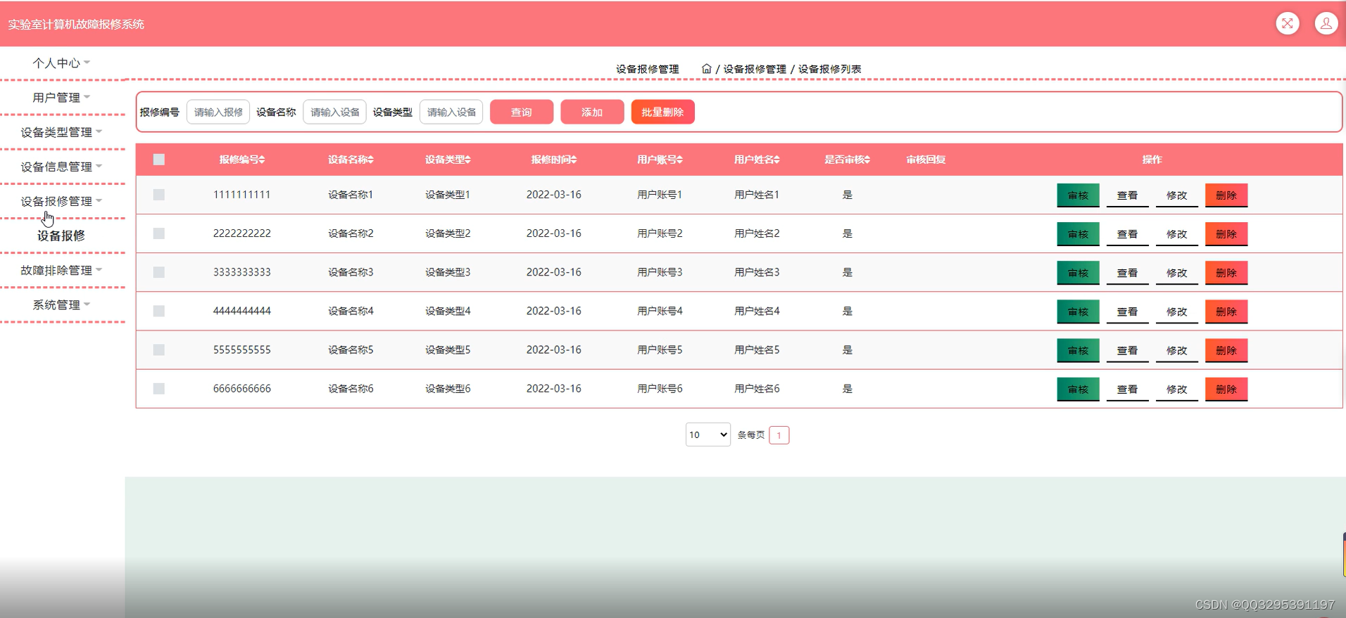Click the 设备名称 search input field
1346x618 pixels.
pos(334,112)
